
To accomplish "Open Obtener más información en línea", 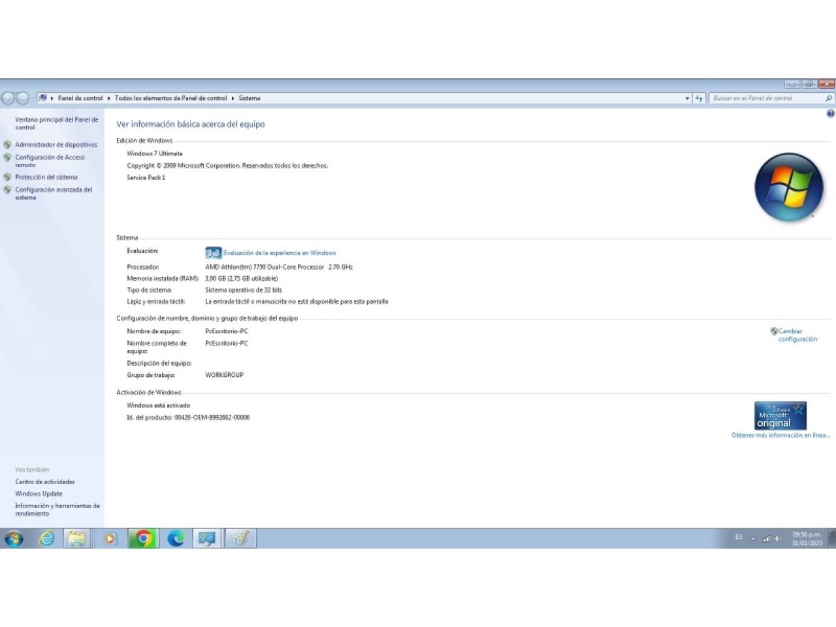I will (780, 435).
